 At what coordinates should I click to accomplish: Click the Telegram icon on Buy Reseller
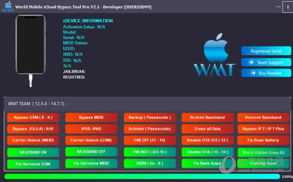253,73
